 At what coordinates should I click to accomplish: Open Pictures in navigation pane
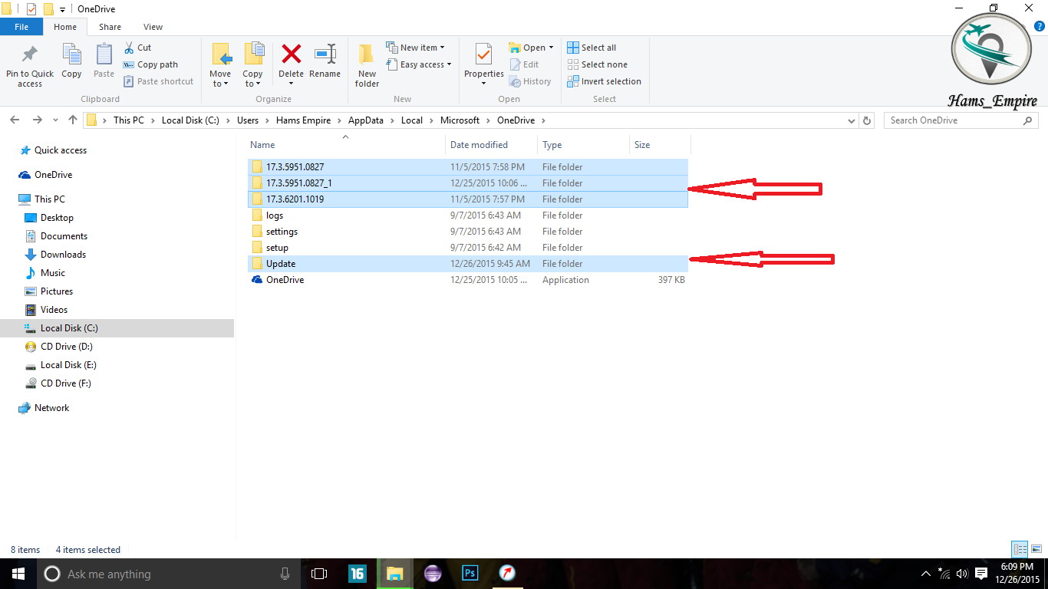(x=49, y=291)
